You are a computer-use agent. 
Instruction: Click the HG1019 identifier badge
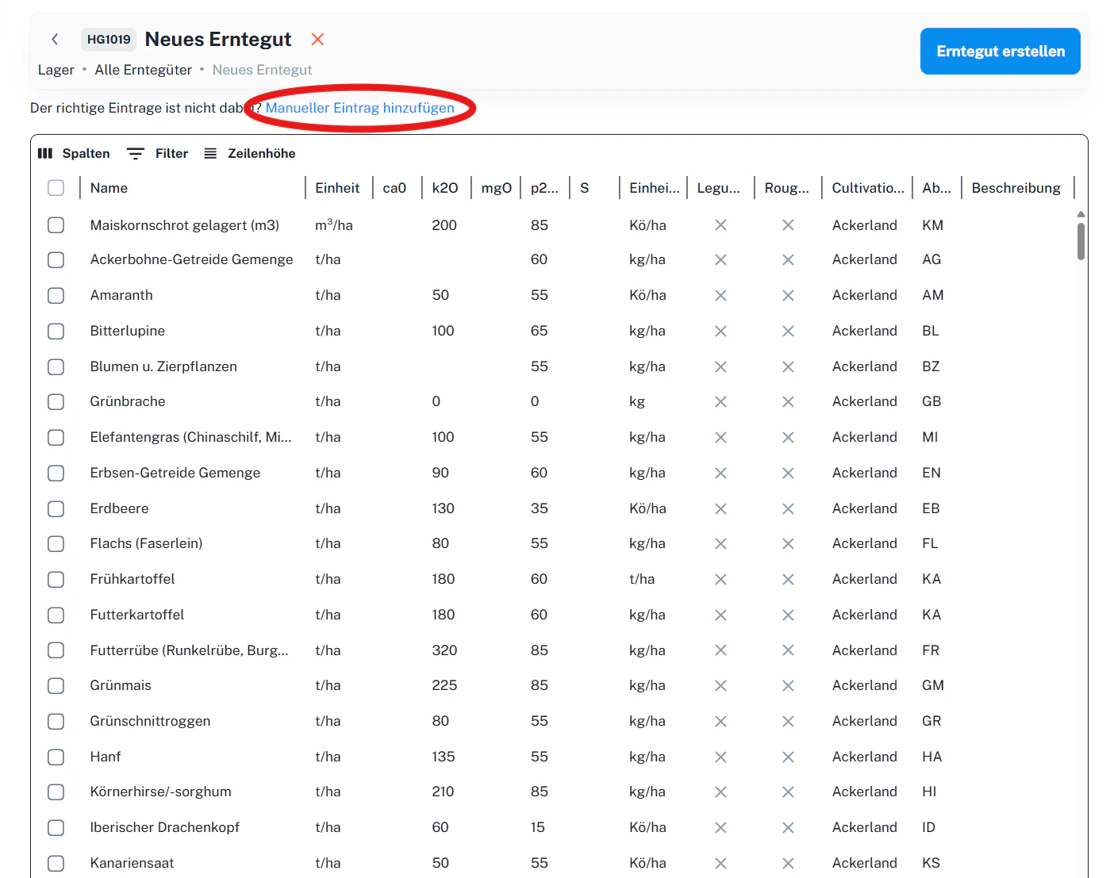(109, 39)
